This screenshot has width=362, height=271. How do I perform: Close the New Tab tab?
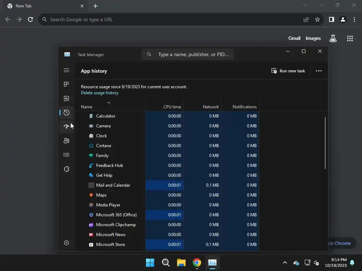click(82, 6)
